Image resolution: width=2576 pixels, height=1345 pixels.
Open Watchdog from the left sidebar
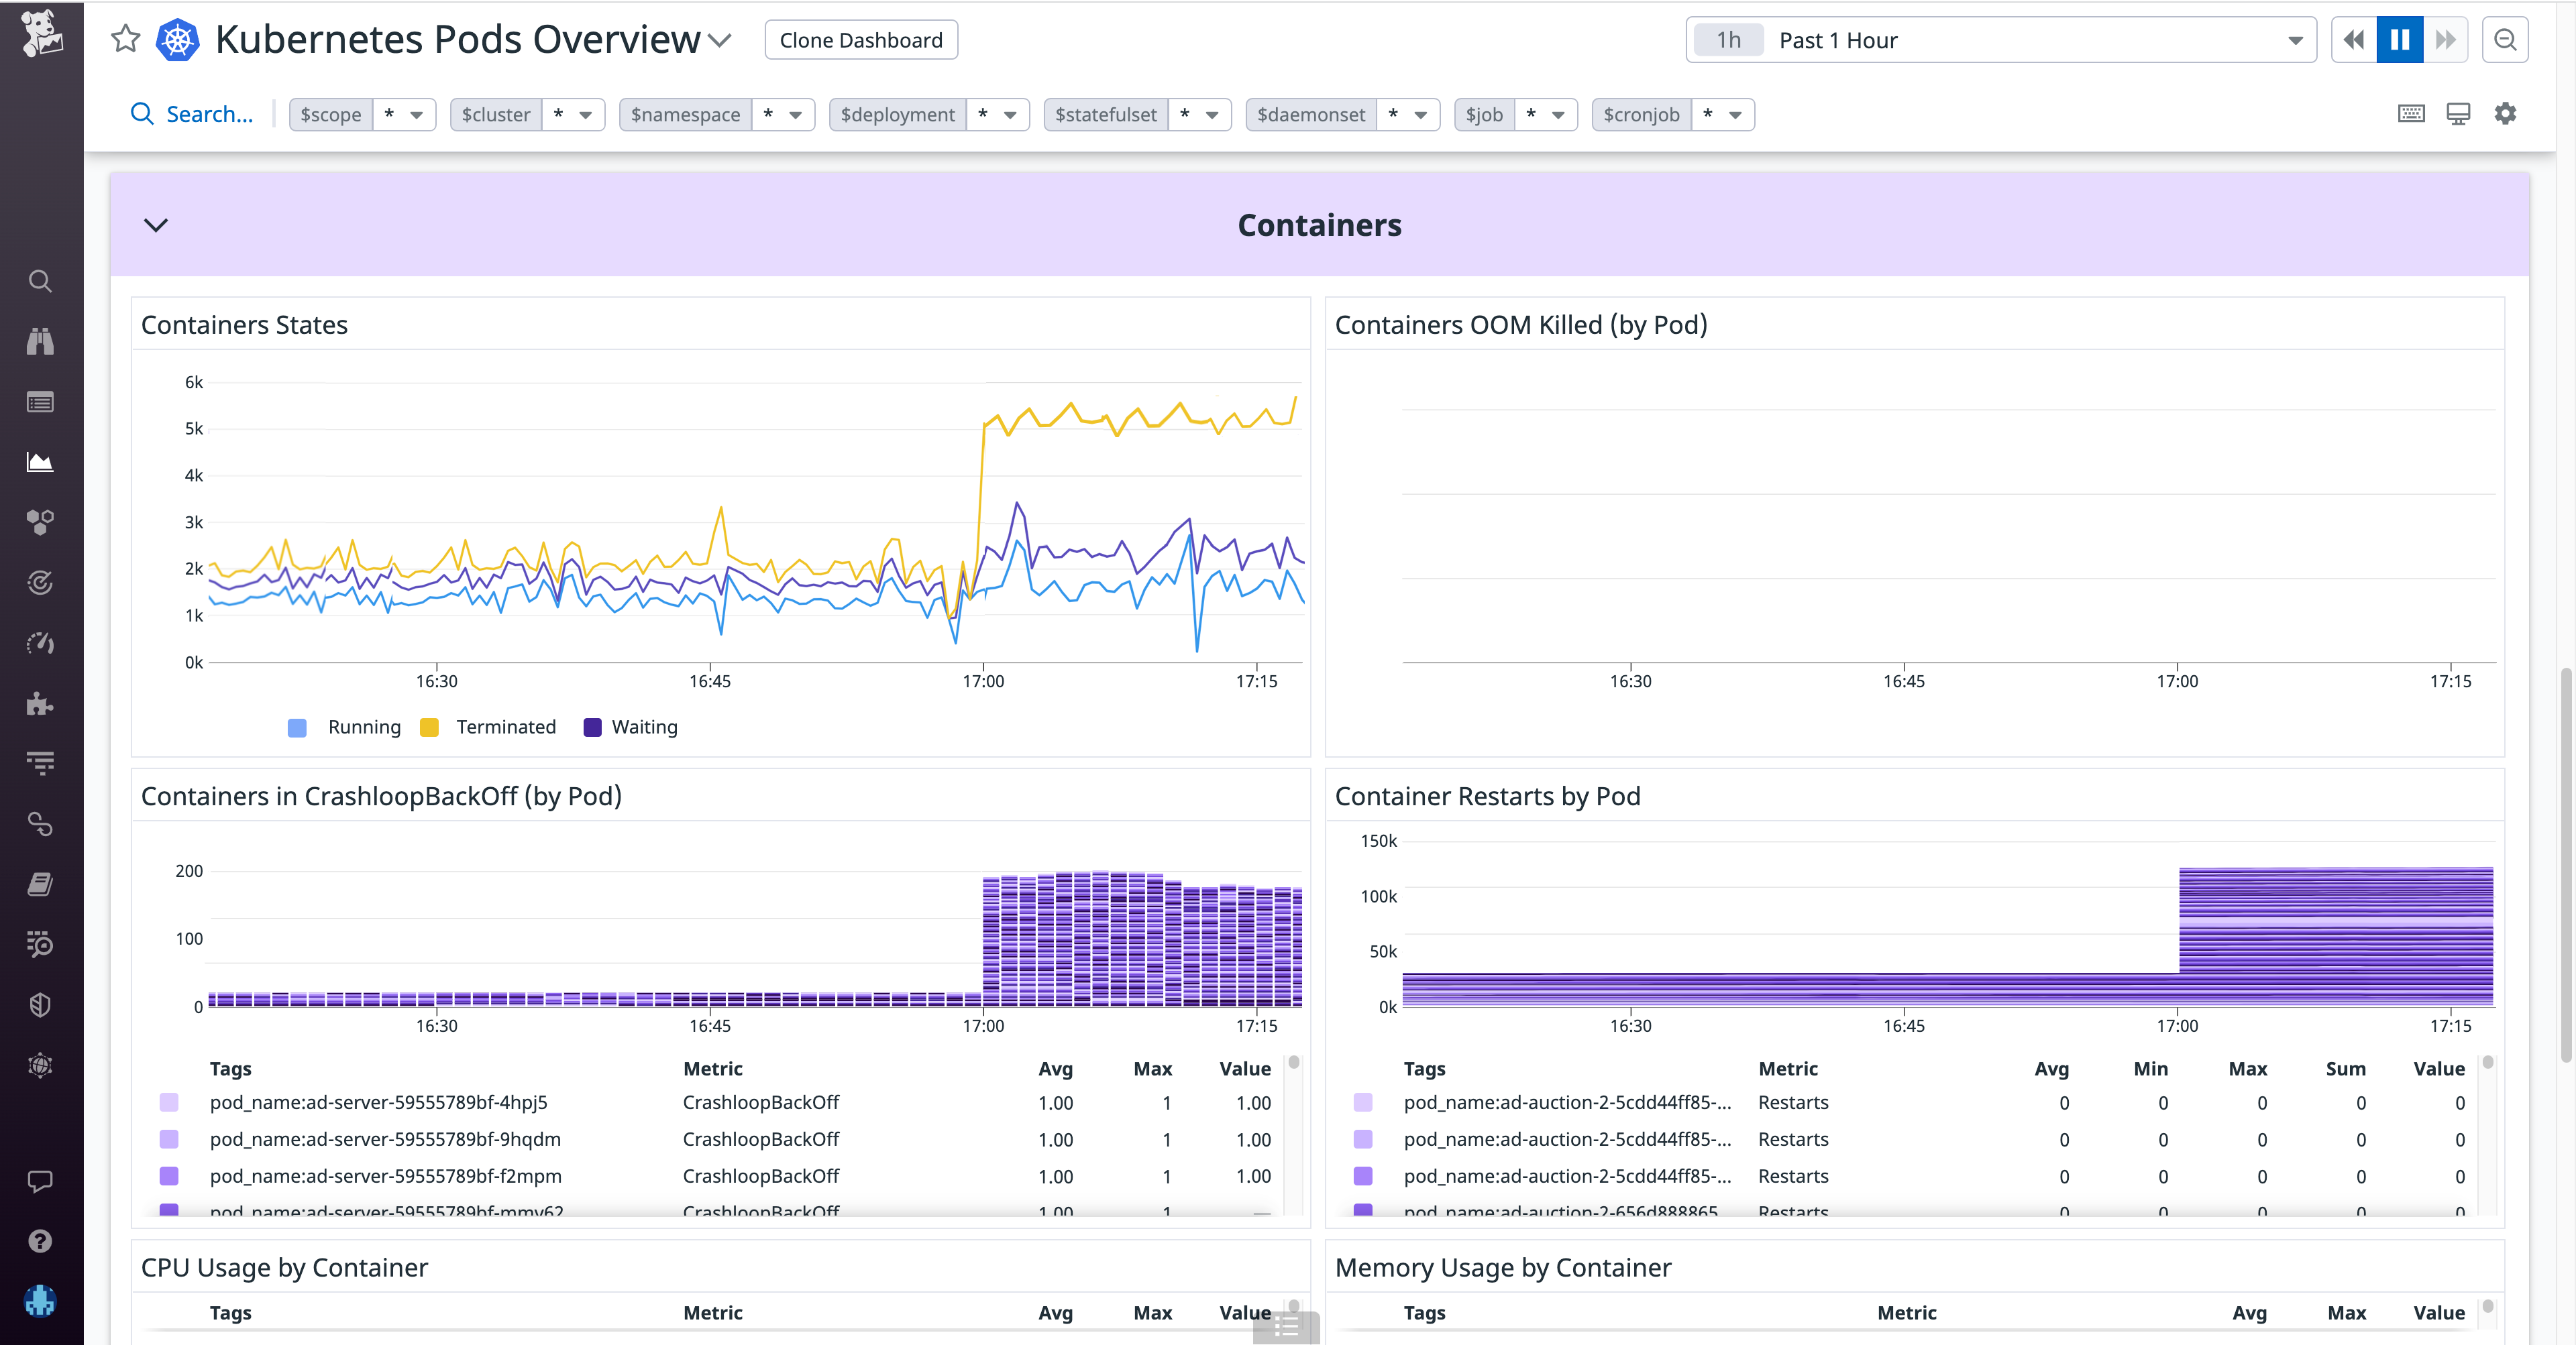click(x=40, y=341)
